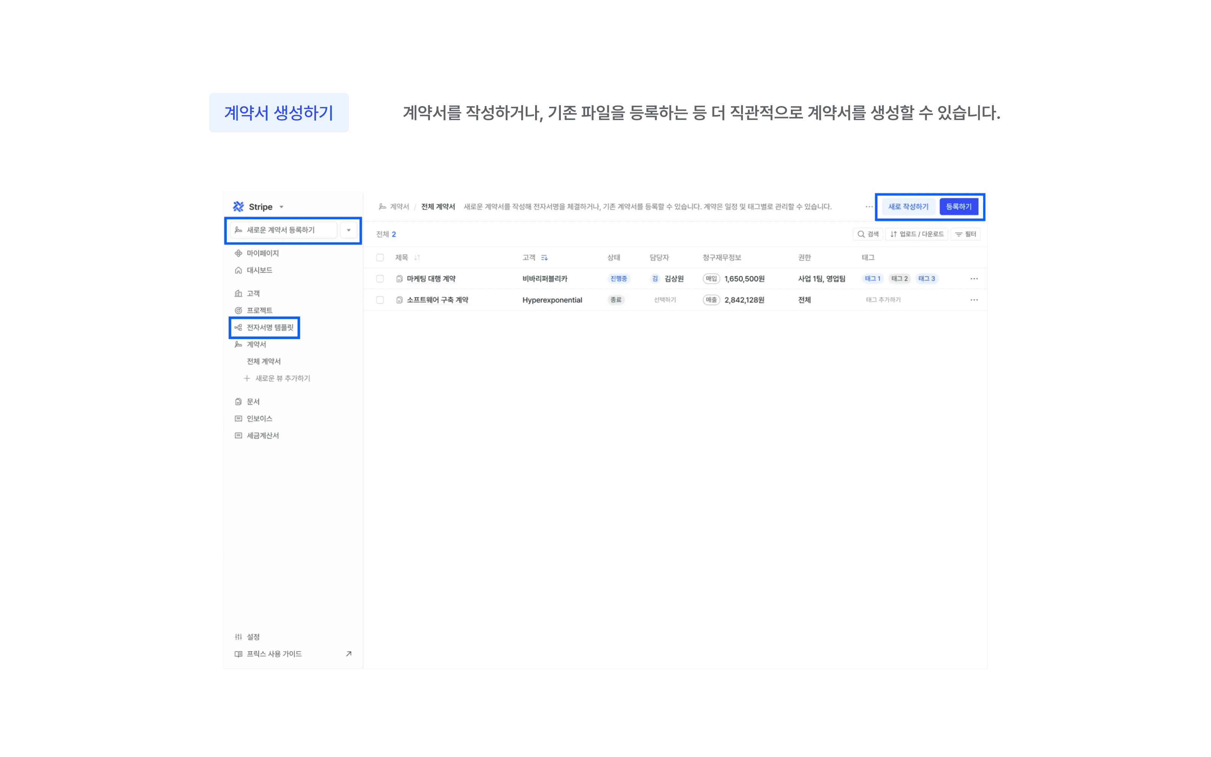Open 전자서명 템플릿 icon in sidebar
The height and width of the screenshot is (757, 1211).
pyautogui.click(x=239, y=327)
